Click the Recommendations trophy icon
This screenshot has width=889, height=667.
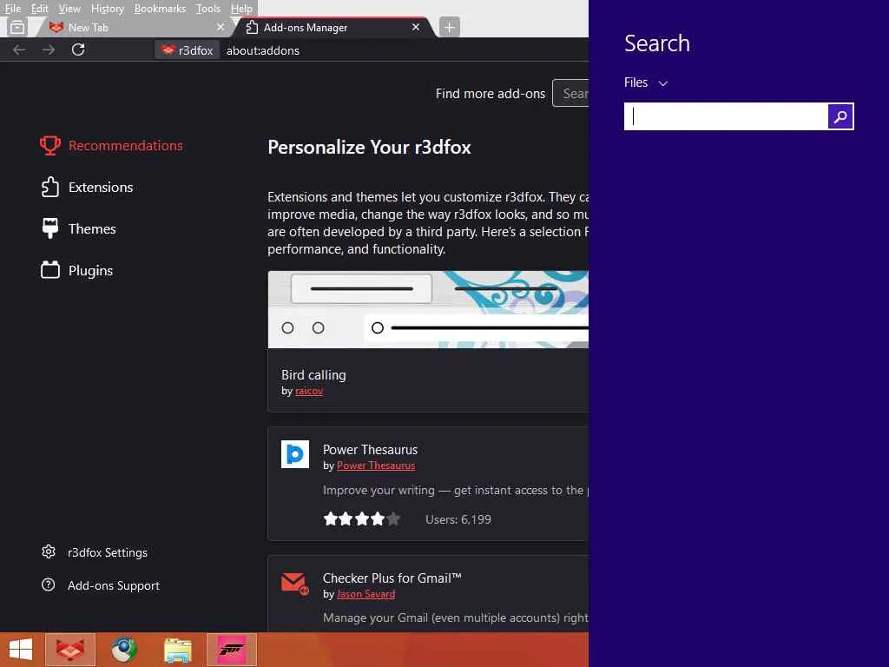tap(50, 145)
